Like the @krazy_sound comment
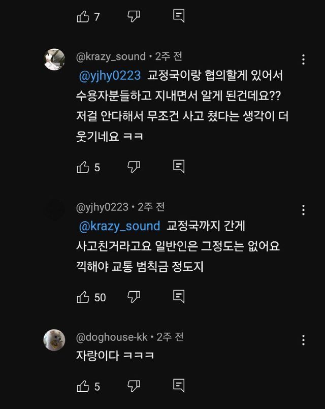325x409 pixels. click(x=83, y=167)
